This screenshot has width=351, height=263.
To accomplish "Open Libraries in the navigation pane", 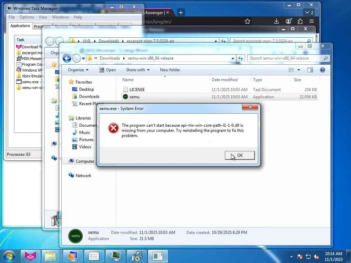I will coord(83,118).
